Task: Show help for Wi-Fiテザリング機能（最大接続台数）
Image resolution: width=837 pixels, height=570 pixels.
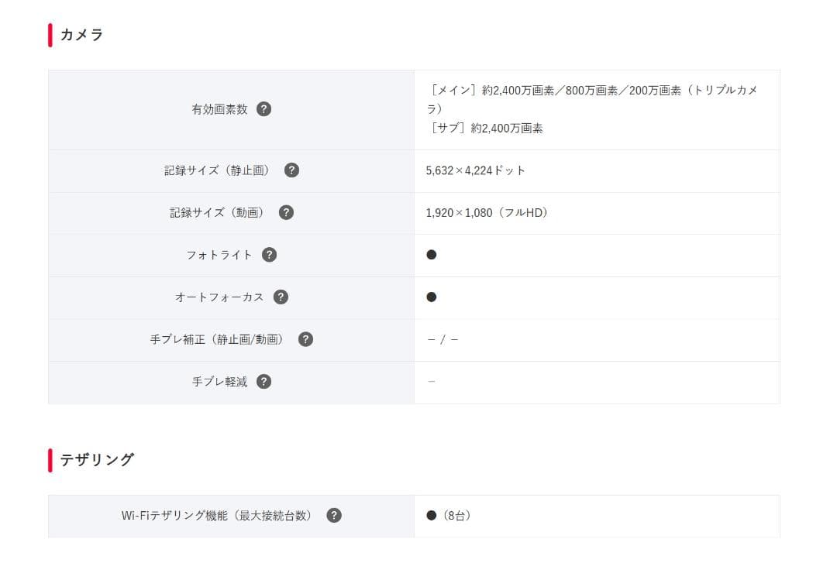Action: [x=334, y=515]
